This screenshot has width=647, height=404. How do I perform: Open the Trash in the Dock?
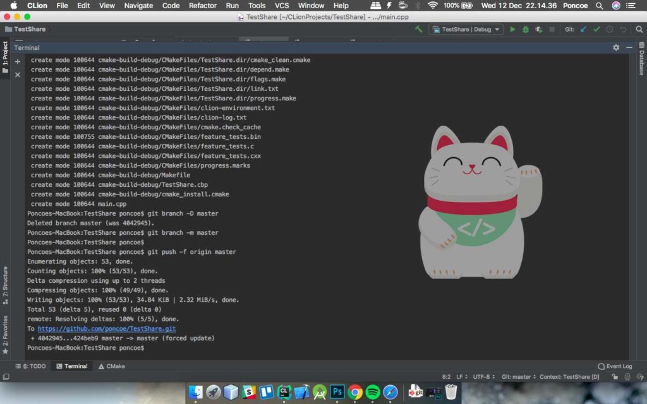[x=451, y=392]
